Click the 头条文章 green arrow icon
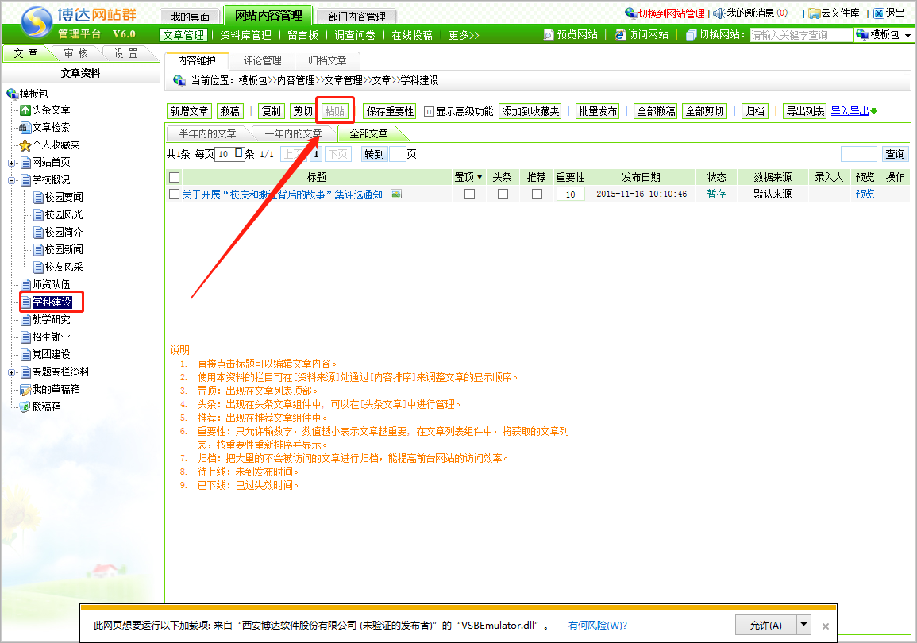 [x=25, y=110]
